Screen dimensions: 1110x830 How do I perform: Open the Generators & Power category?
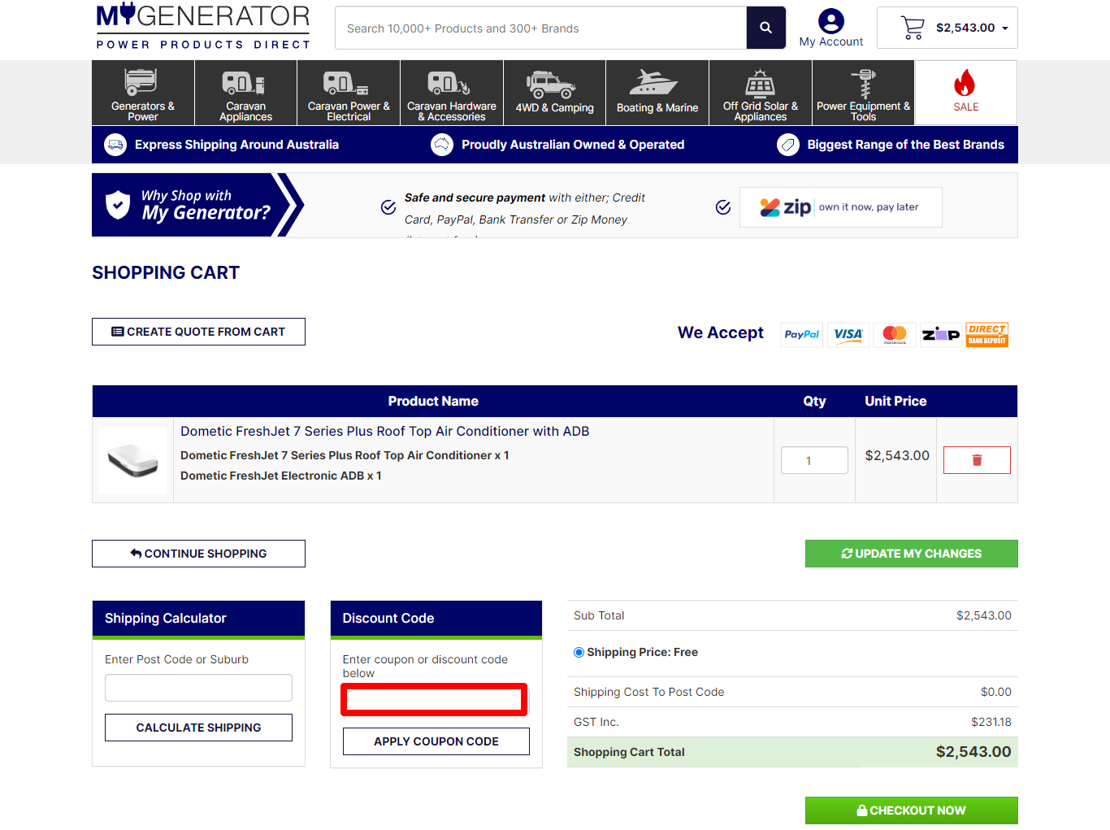[x=142, y=92]
